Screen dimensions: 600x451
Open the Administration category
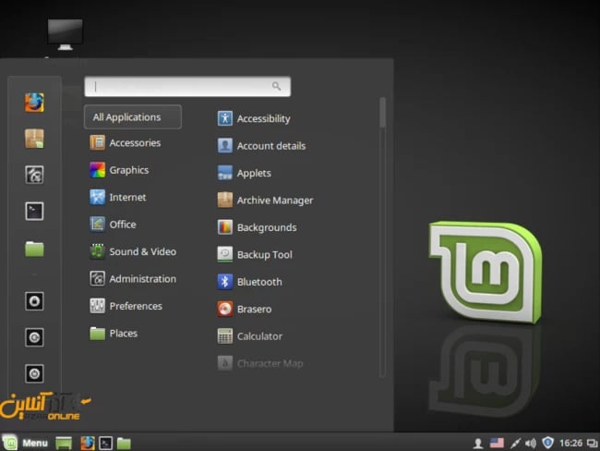coord(133,279)
